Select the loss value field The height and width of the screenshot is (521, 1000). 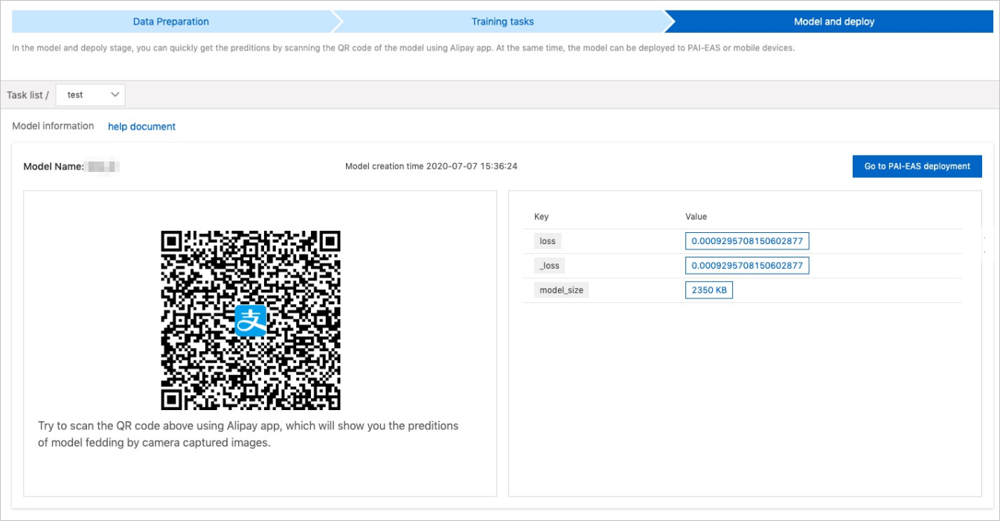pyautogui.click(x=747, y=241)
